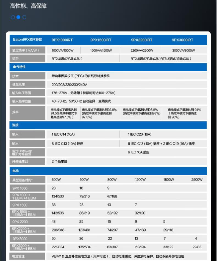Click the 86/319 runtime value
This screenshot has width=217, height=261.
point(85,213)
